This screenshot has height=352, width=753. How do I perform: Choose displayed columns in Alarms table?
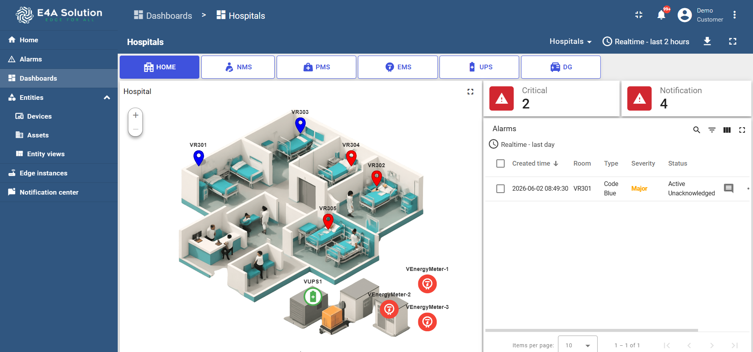tap(727, 130)
